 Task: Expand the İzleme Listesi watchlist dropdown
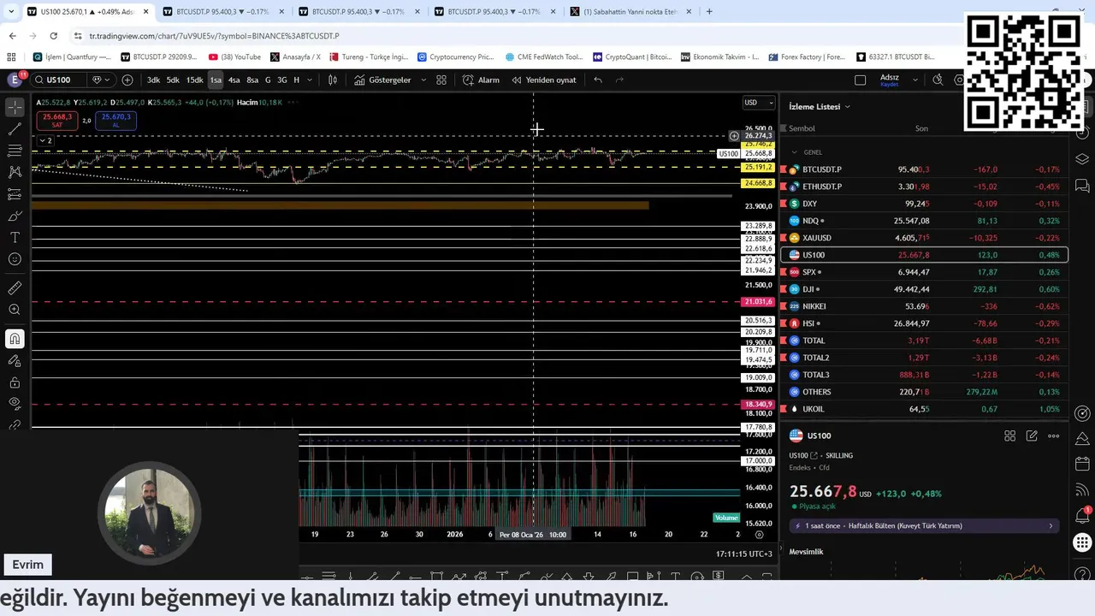[820, 107]
